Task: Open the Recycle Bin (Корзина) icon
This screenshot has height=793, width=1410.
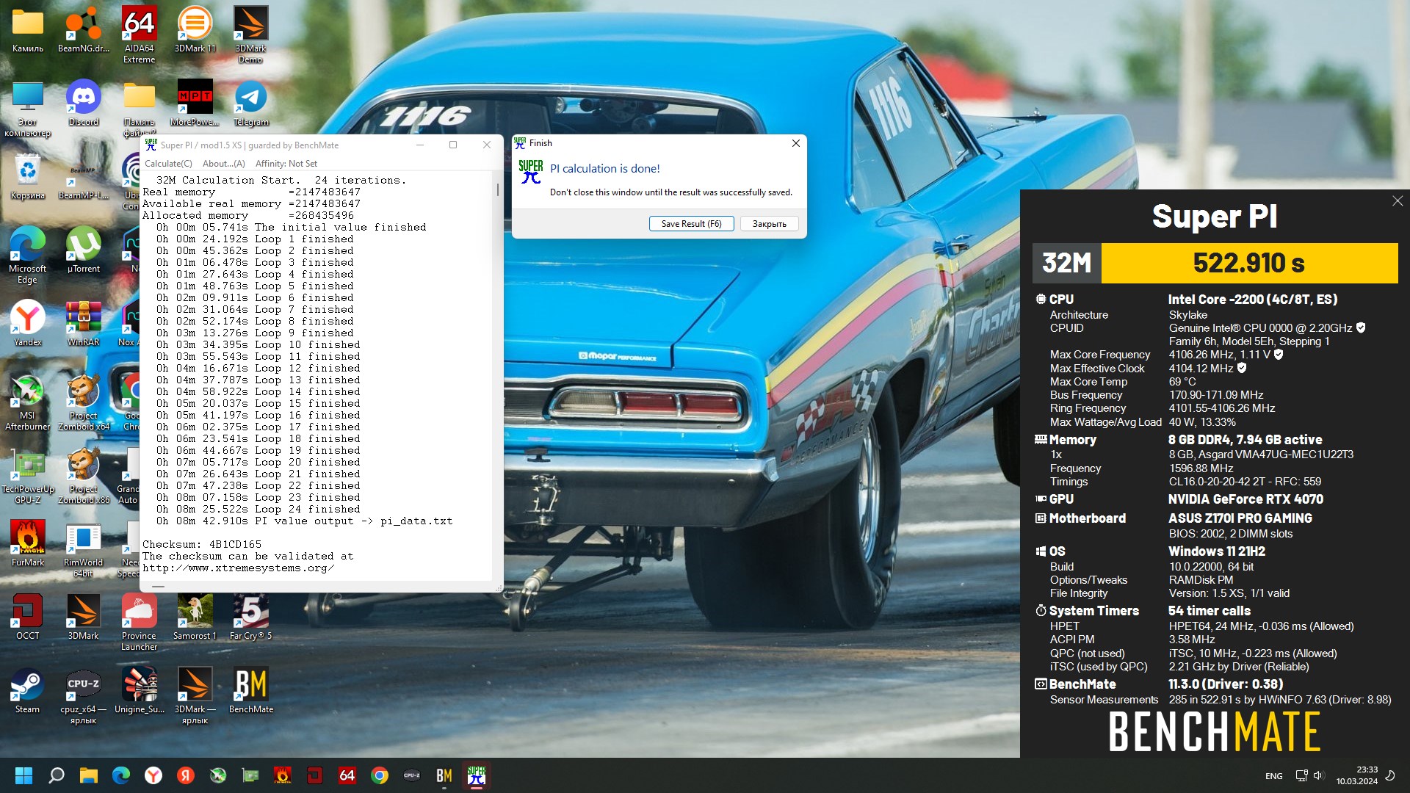Action: pos(28,176)
